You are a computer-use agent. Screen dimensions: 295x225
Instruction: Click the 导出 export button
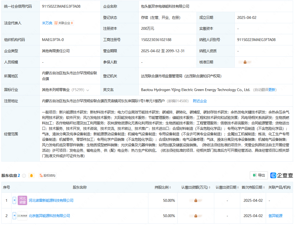coord(259,175)
